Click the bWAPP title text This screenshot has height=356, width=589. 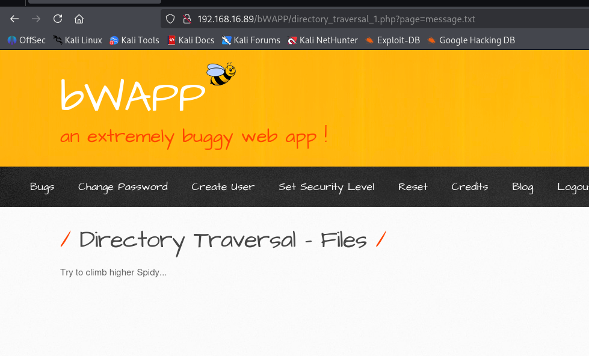133,94
